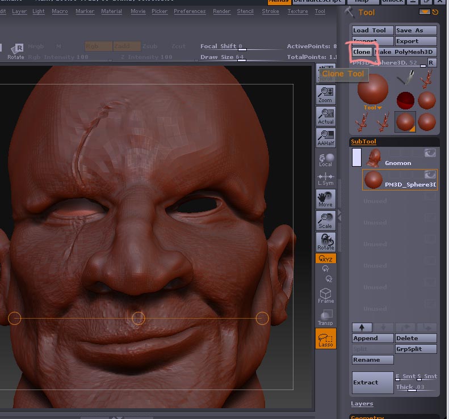Click the Rename subtool button

pyautogui.click(x=373, y=360)
